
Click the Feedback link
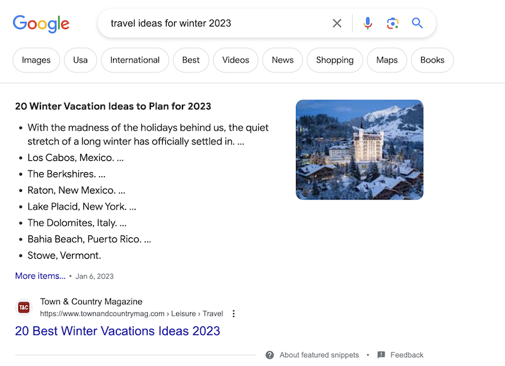407,355
